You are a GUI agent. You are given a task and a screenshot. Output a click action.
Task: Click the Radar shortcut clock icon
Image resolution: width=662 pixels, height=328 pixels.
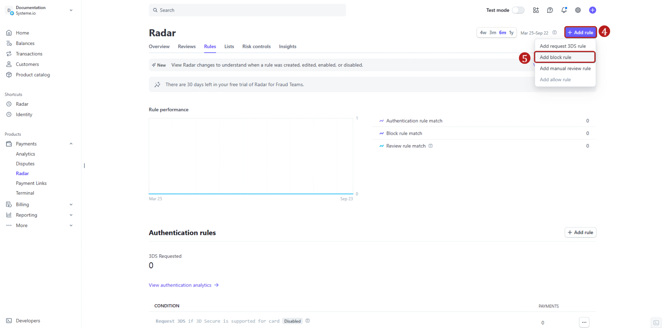pyautogui.click(x=9, y=104)
